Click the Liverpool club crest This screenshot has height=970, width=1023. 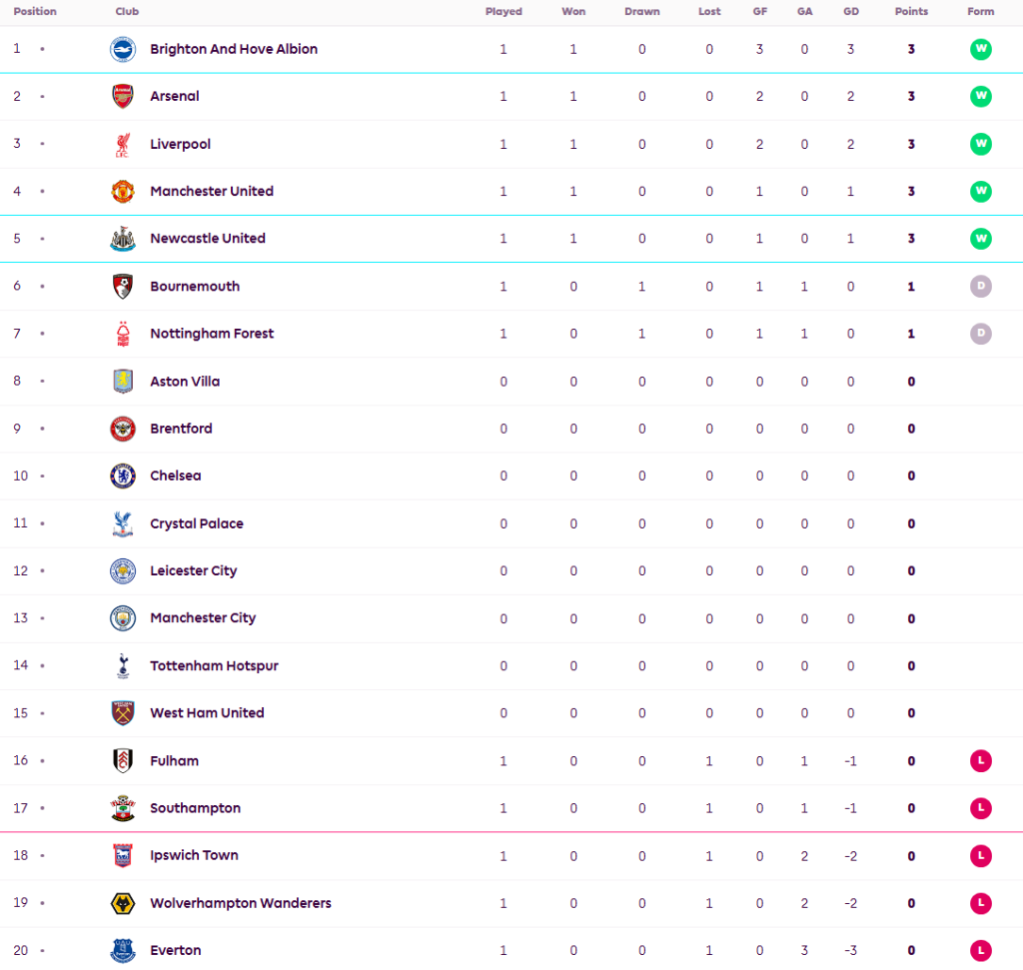(x=123, y=144)
